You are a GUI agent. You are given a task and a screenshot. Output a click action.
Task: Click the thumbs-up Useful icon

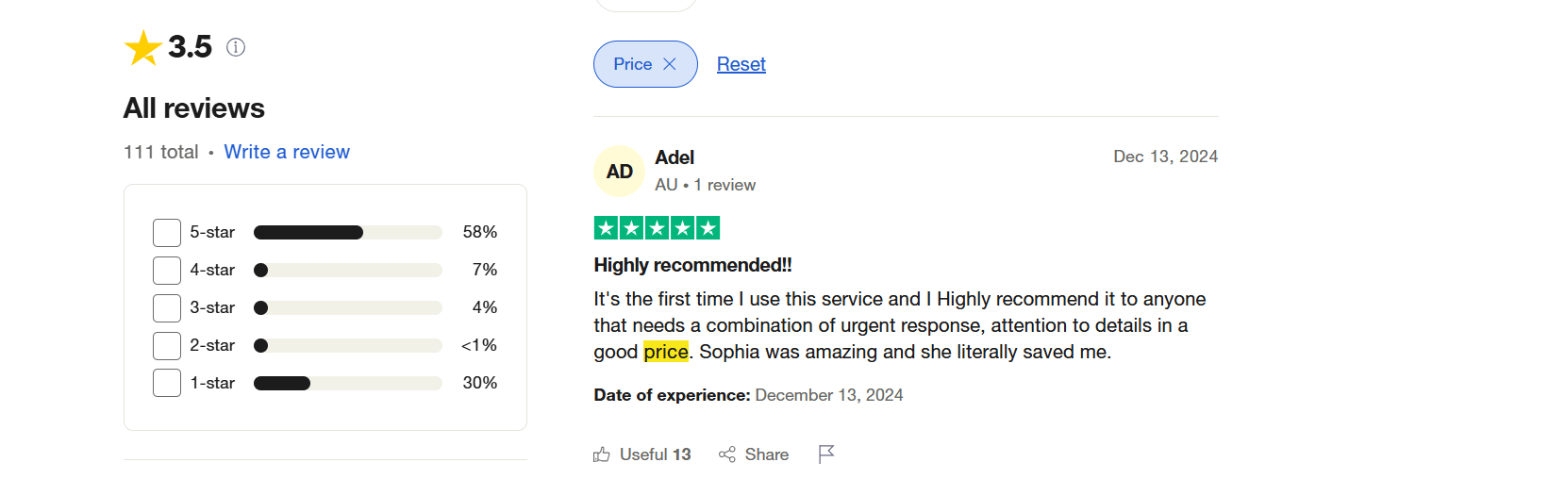click(602, 454)
